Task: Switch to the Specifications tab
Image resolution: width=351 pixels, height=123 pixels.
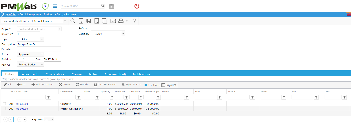Action: pyautogui.click(x=55, y=74)
